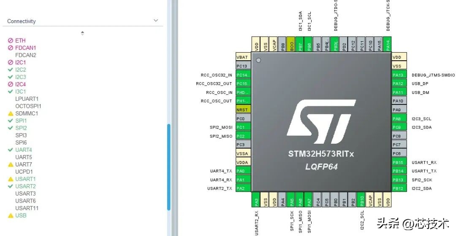Click the VDDA pin
456x236 pixels.
click(243, 162)
